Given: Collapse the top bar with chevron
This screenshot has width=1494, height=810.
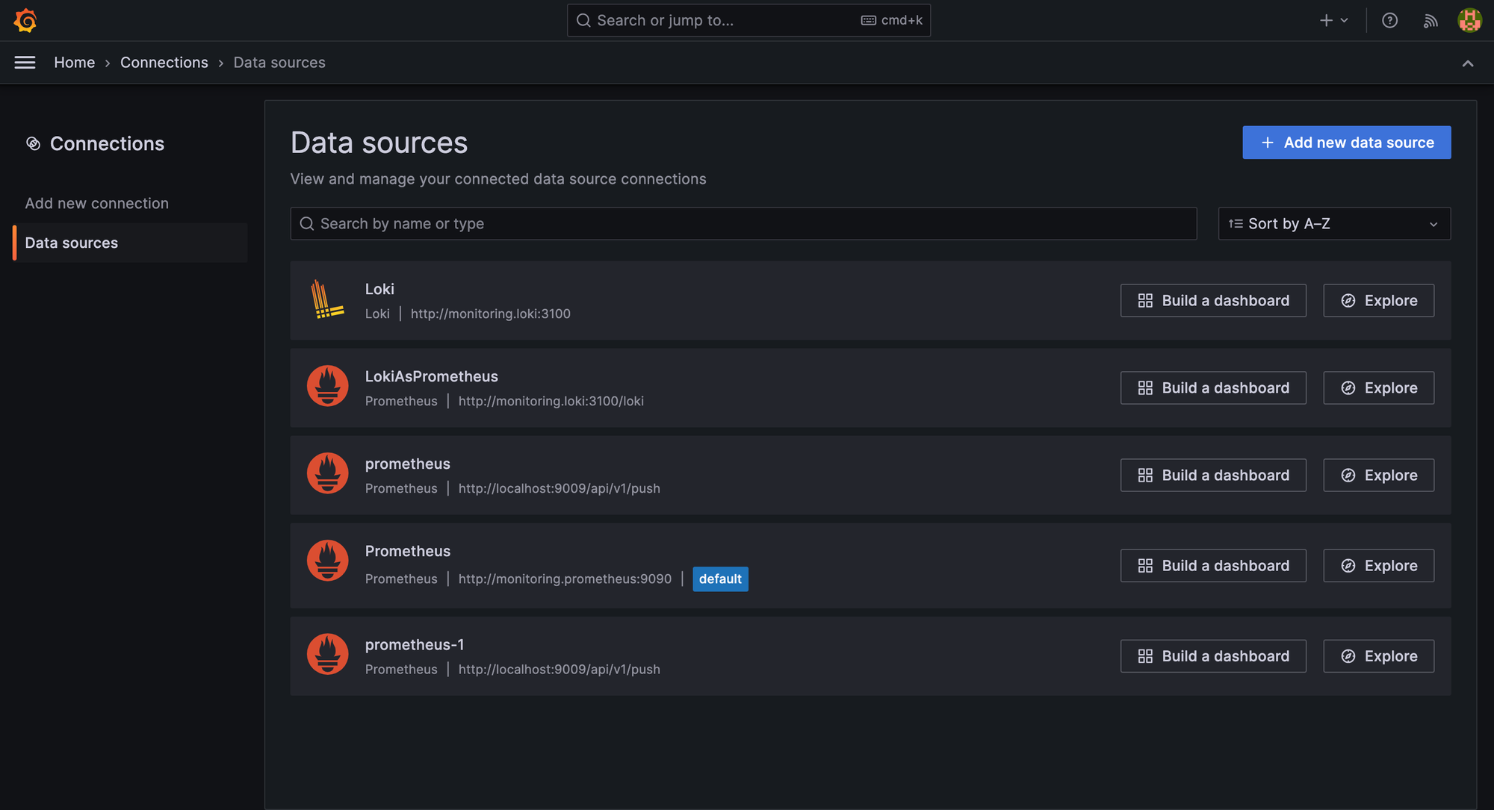Looking at the screenshot, I should point(1467,63).
